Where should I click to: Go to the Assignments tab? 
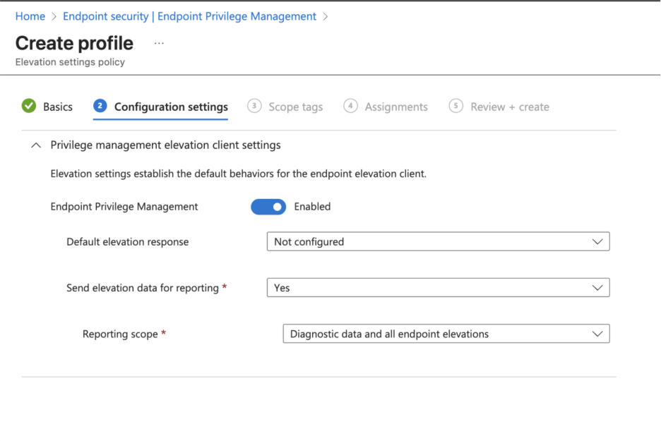(396, 107)
